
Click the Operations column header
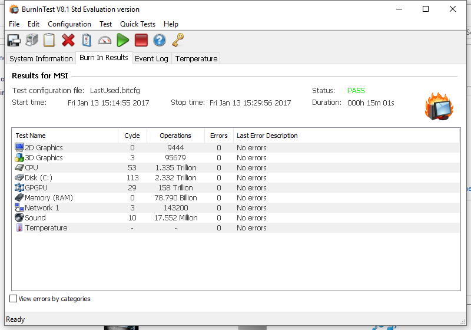(175, 136)
